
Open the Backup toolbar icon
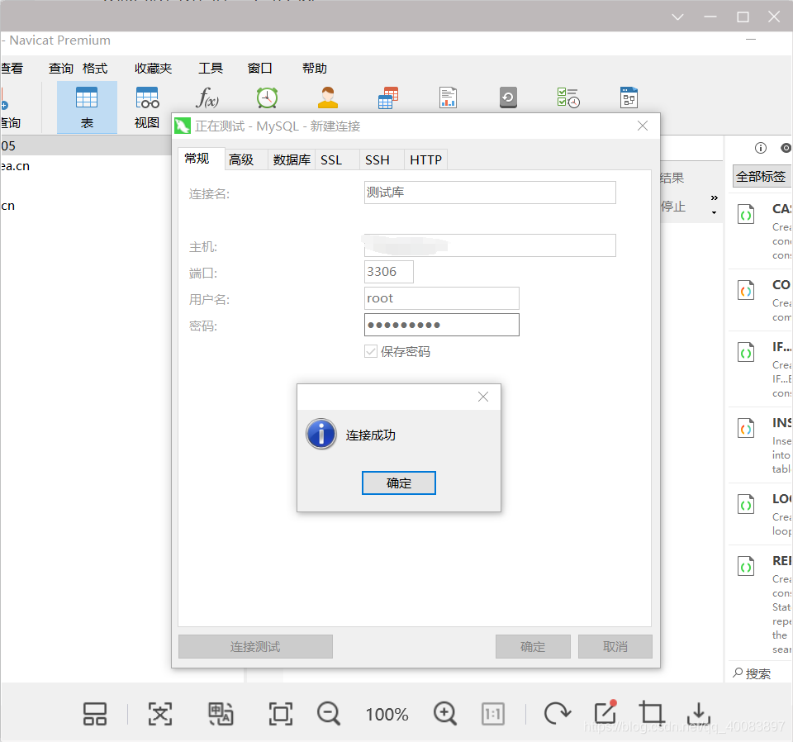pyautogui.click(x=508, y=98)
